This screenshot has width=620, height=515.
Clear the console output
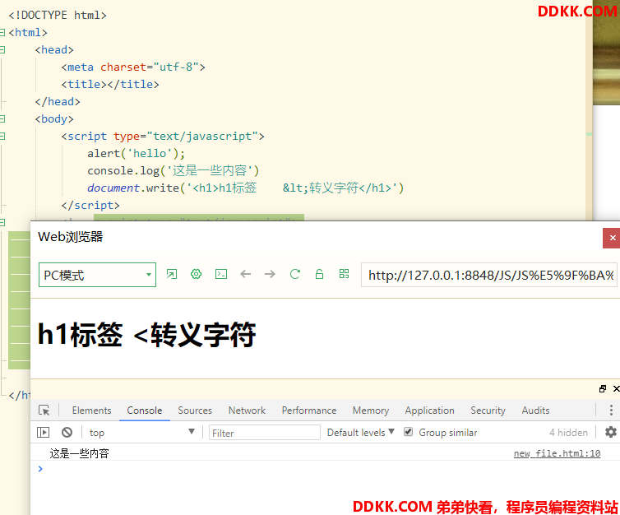(67, 433)
